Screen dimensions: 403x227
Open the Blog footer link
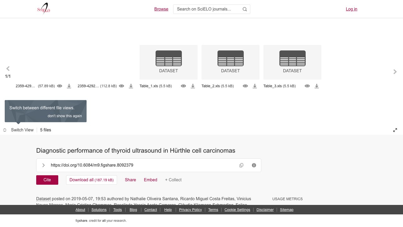click(133, 210)
